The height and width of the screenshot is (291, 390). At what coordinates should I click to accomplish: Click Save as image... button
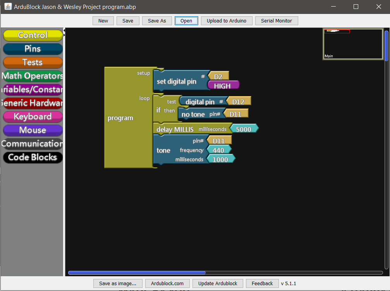(x=118, y=283)
